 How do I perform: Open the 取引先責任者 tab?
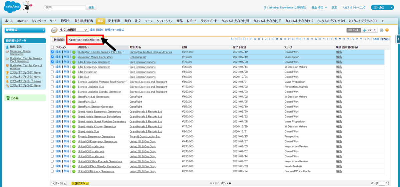(84, 21)
